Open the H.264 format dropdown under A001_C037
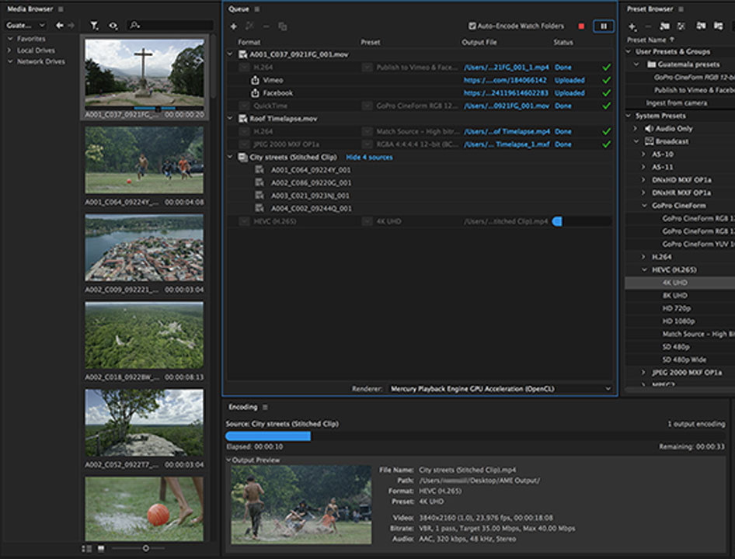 (244, 68)
